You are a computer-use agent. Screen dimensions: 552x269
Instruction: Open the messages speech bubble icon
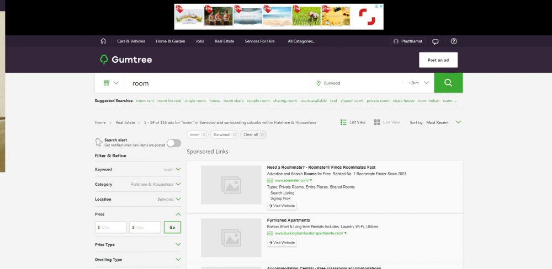coord(436,41)
